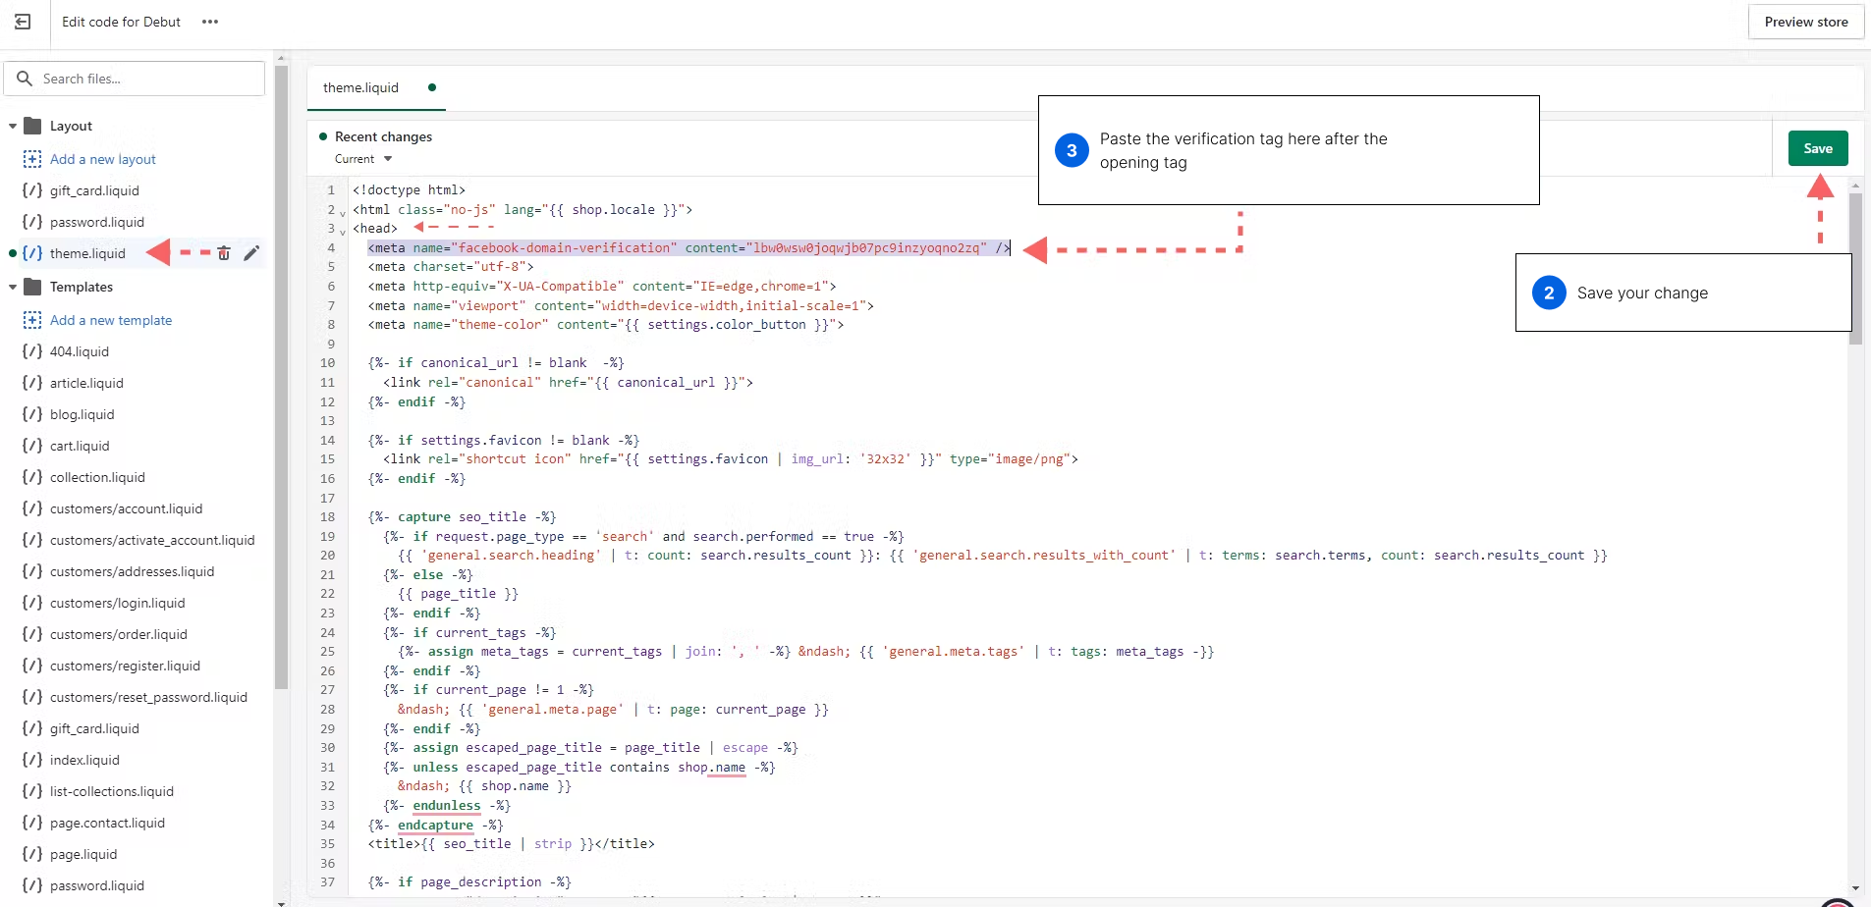Click the file icon beside page.contact.liquid
This screenshot has height=907, width=1871.
tap(32, 823)
